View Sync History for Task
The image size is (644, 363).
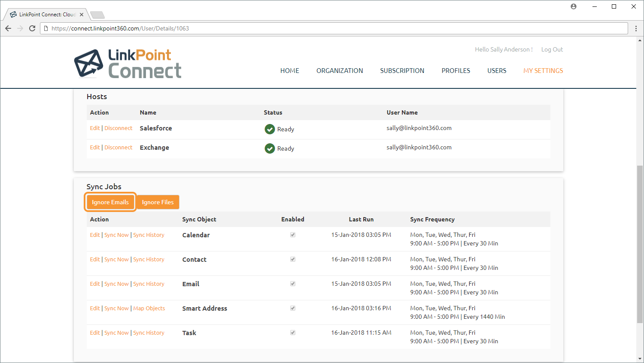coord(149,333)
